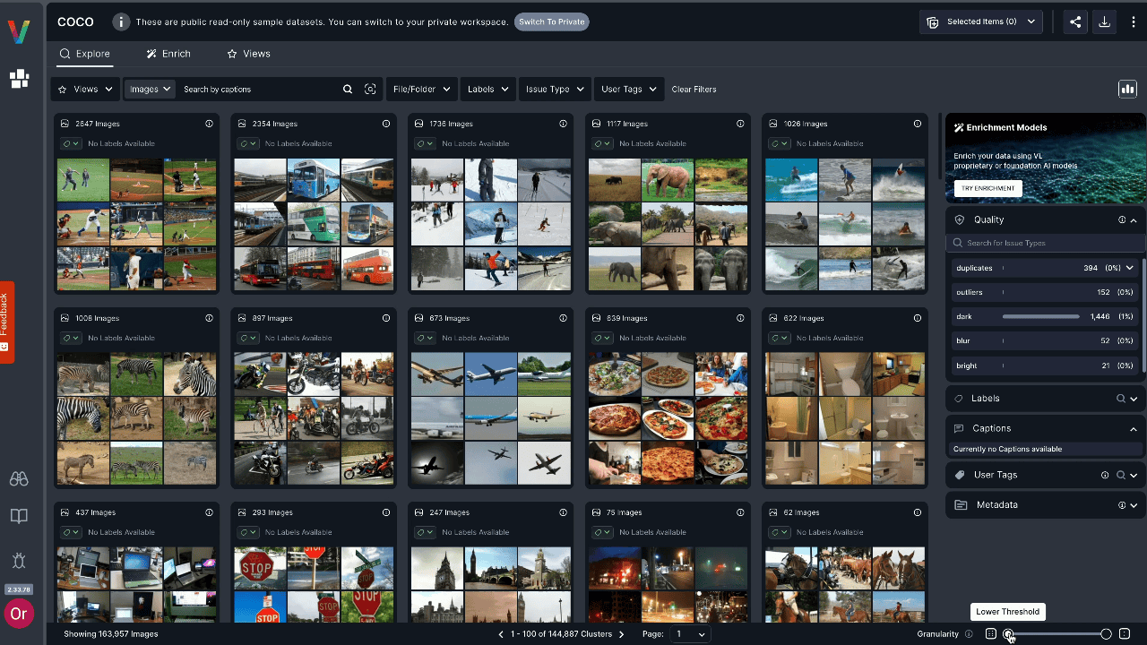The height and width of the screenshot is (645, 1147).
Task: Switch to the Explore tab
Action: pyautogui.click(x=84, y=54)
